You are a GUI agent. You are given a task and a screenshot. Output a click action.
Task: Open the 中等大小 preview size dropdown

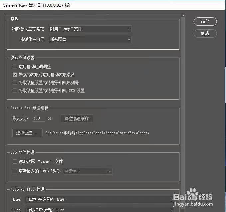tap(88, 171)
